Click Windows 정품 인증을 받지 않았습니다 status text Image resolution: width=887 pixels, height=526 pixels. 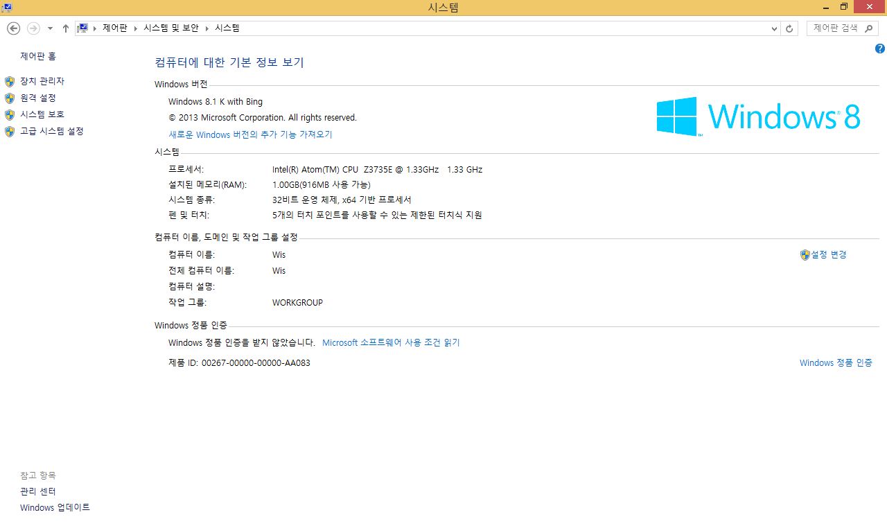click(242, 342)
